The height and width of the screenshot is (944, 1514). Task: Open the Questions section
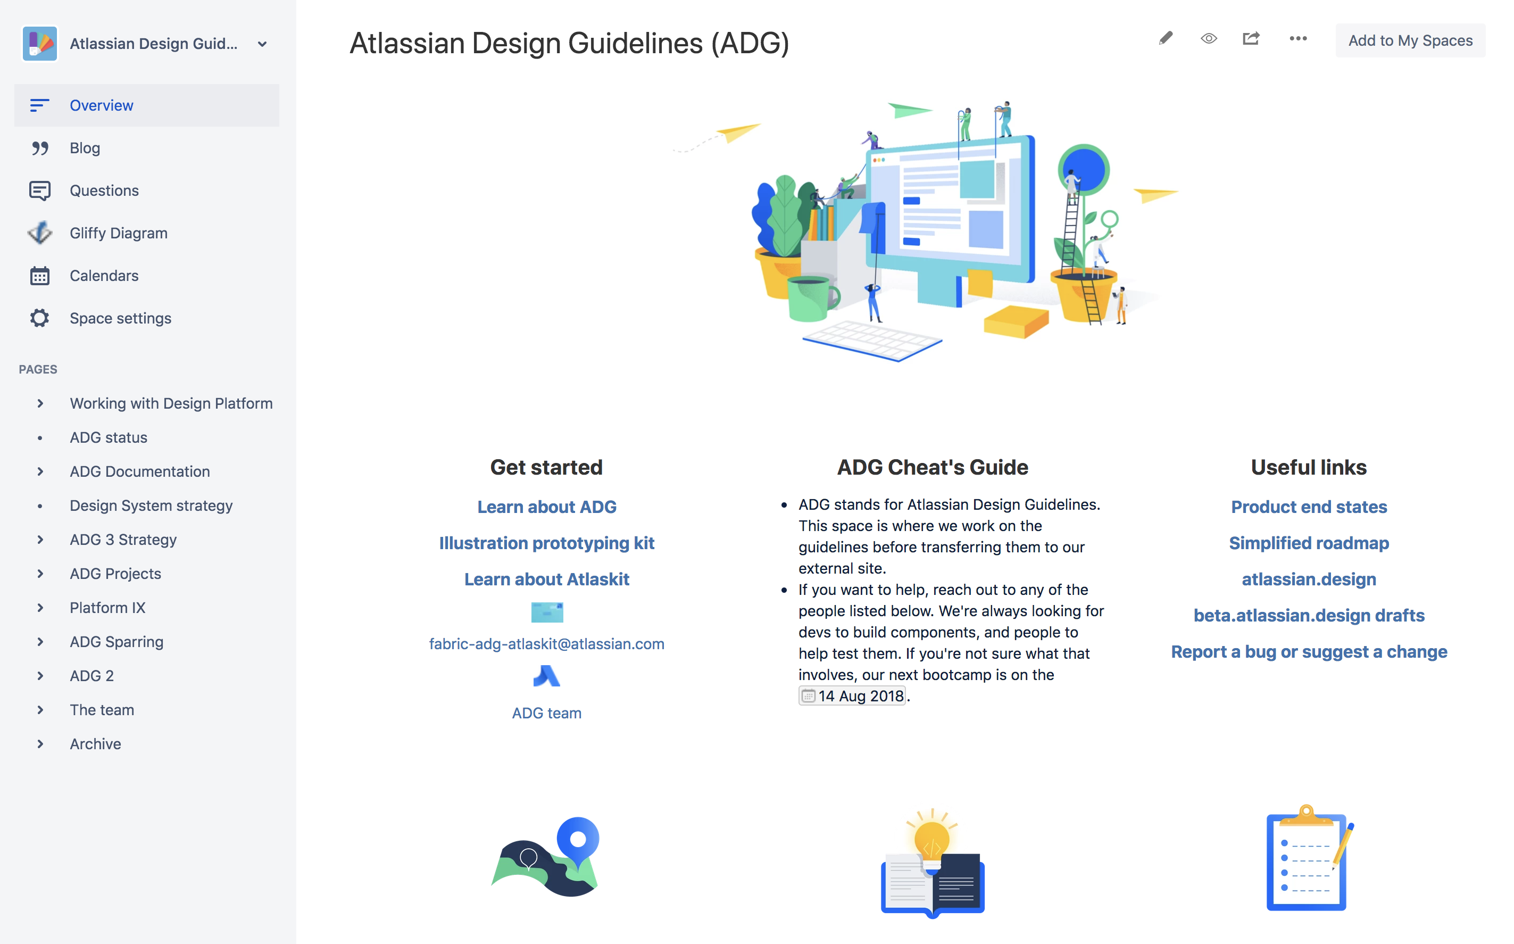click(103, 191)
